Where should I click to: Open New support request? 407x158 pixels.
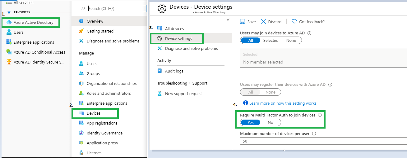click(x=184, y=94)
